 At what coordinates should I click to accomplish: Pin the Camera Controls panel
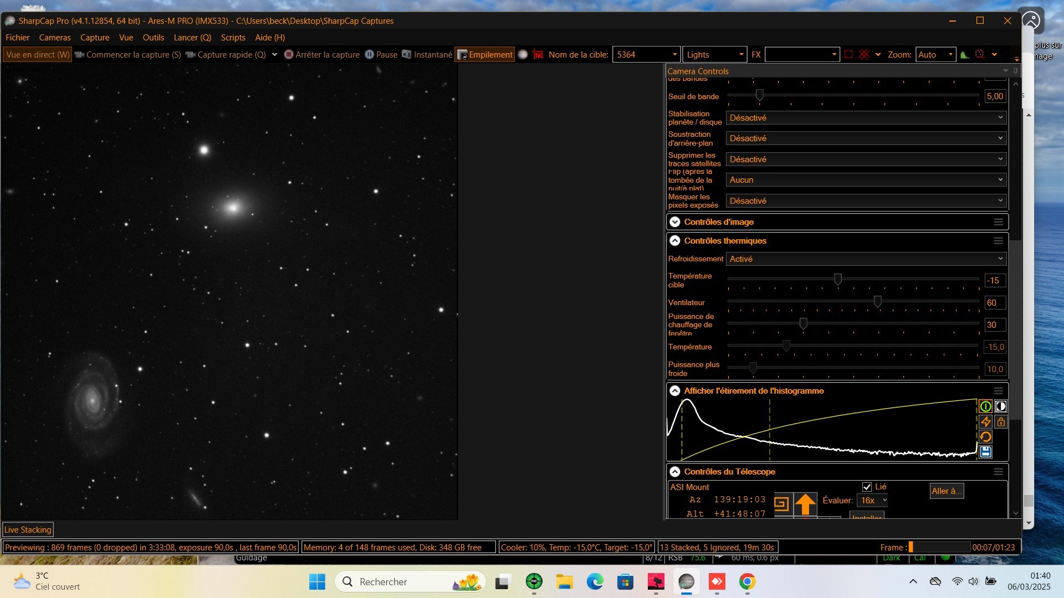[x=1015, y=71]
